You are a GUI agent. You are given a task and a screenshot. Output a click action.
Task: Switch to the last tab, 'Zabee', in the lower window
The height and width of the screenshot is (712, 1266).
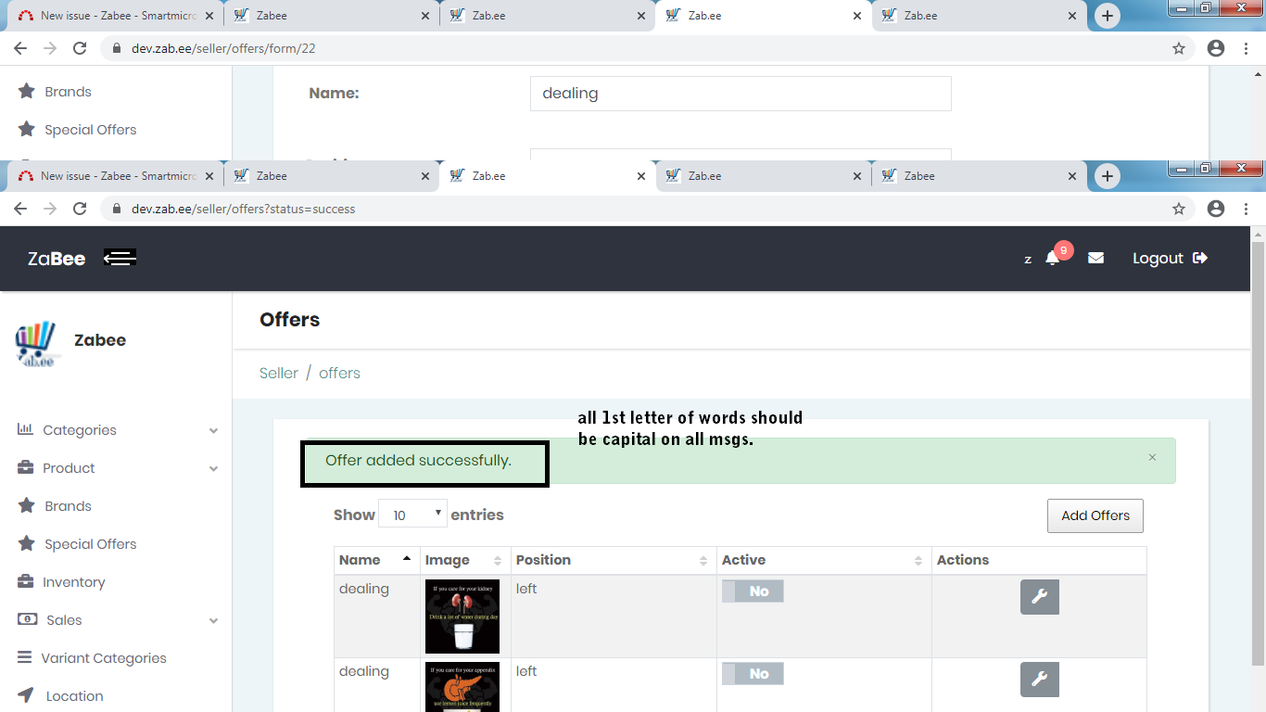coord(979,175)
